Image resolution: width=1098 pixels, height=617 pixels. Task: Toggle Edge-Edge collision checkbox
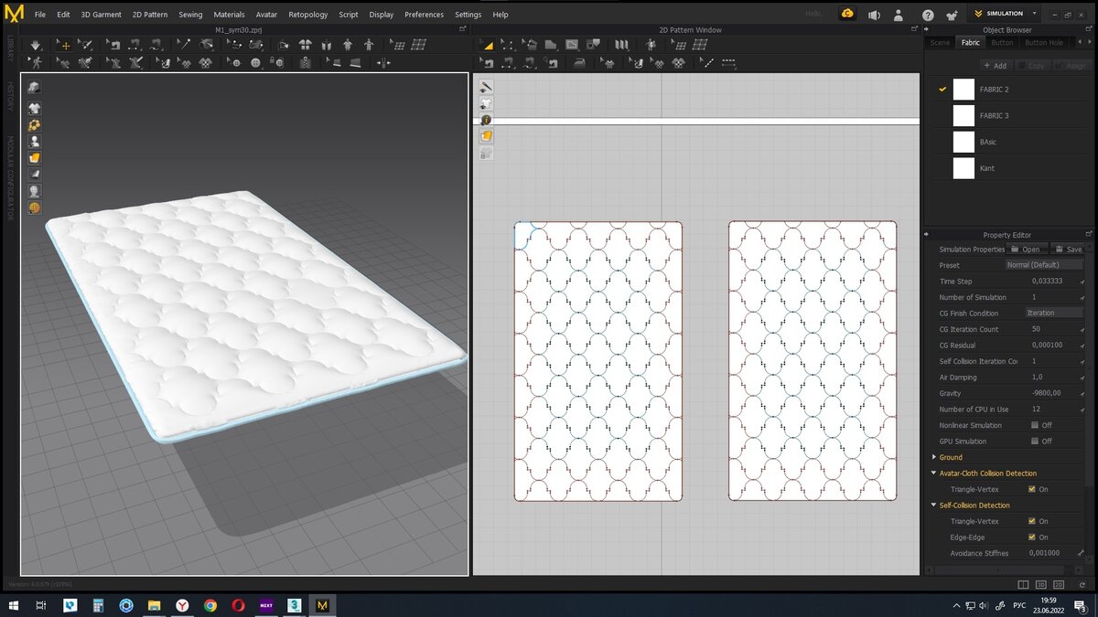1032,537
